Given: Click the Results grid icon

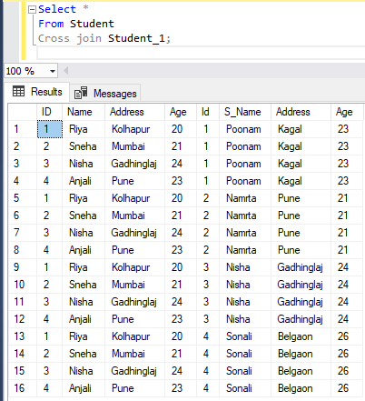Looking at the screenshot, I should click(18, 91).
